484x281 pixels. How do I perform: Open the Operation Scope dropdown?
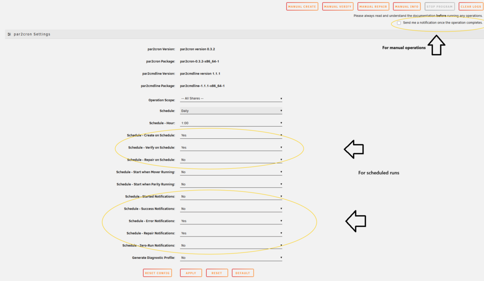tap(231, 99)
